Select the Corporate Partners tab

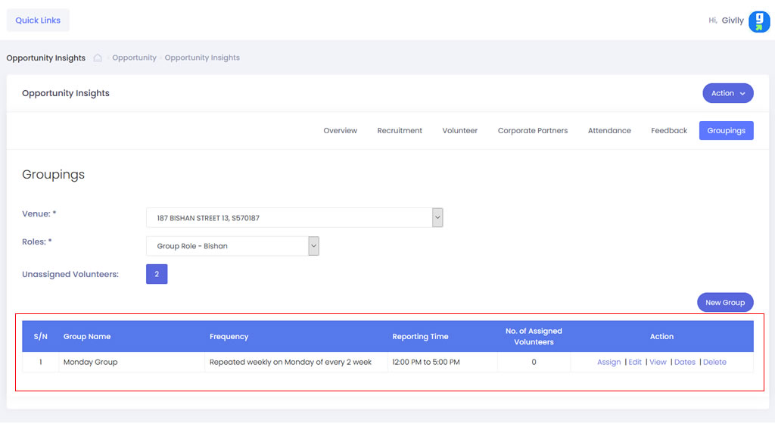[x=532, y=131]
